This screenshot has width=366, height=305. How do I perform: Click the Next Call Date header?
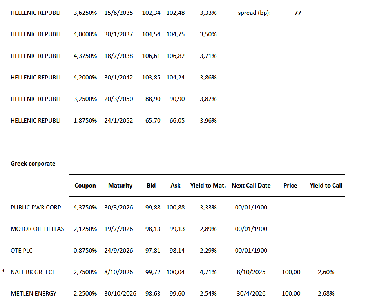point(251,186)
